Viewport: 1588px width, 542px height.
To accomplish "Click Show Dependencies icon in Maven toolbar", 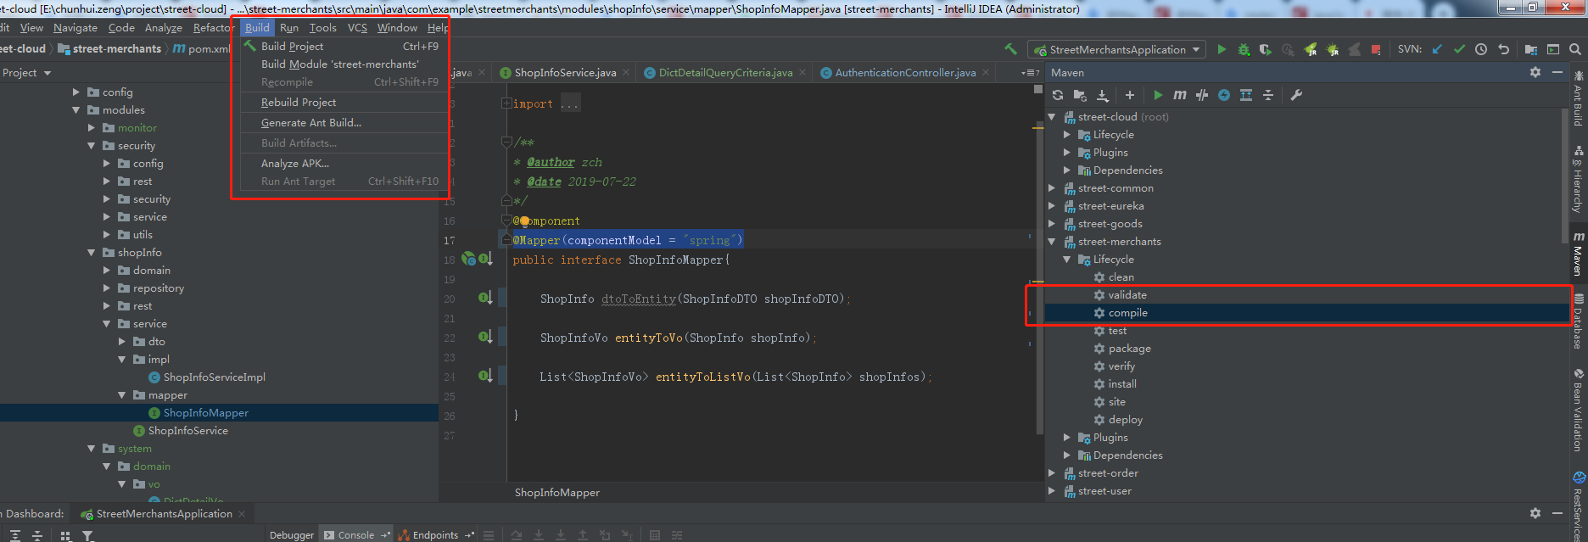I will tap(1246, 95).
